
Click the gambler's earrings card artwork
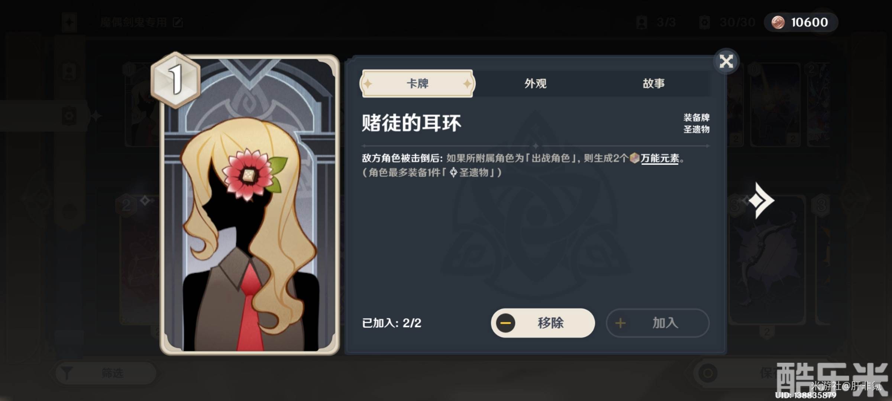click(x=250, y=205)
